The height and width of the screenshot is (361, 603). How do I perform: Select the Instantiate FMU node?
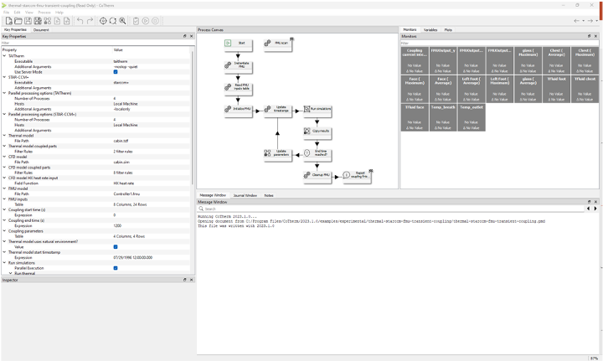[238, 65]
